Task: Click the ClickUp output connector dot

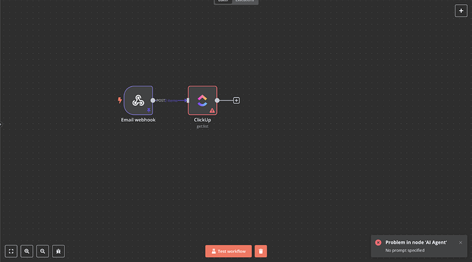Action: coord(217,101)
